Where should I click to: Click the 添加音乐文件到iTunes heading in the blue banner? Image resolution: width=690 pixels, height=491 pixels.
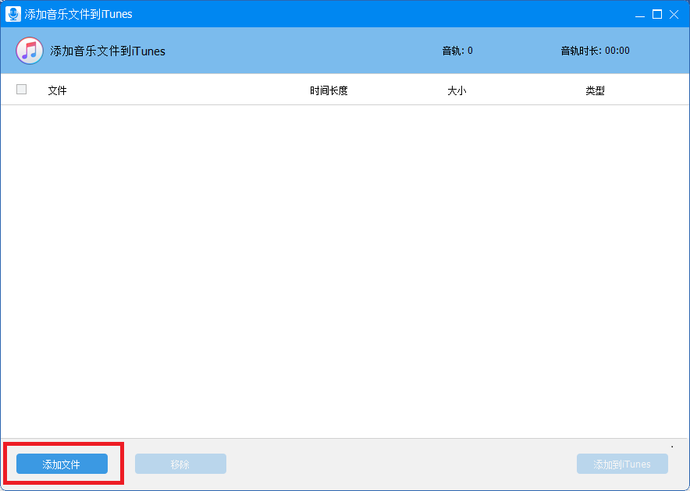[108, 51]
